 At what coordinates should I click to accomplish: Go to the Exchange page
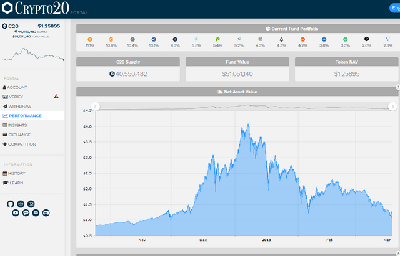17,135
